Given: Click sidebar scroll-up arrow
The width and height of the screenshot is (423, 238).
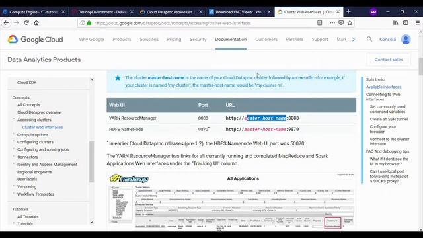Looking at the screenshot, I should point(91,79).
